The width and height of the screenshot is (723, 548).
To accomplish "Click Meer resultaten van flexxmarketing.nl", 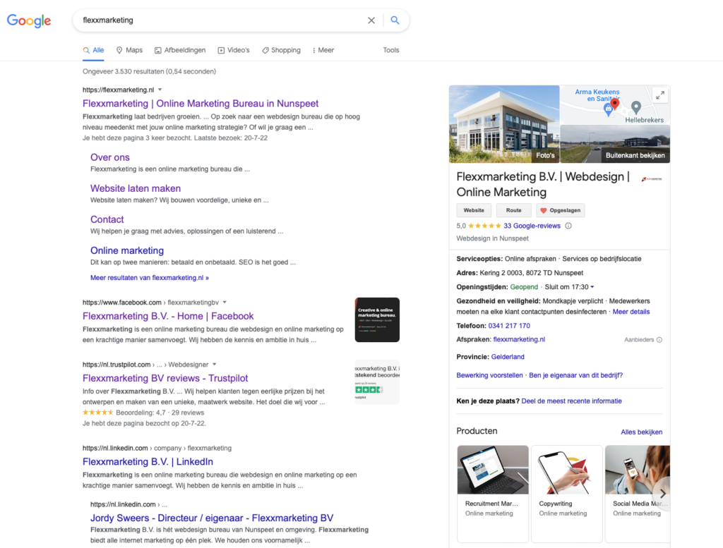I will (x=150, y=278).
